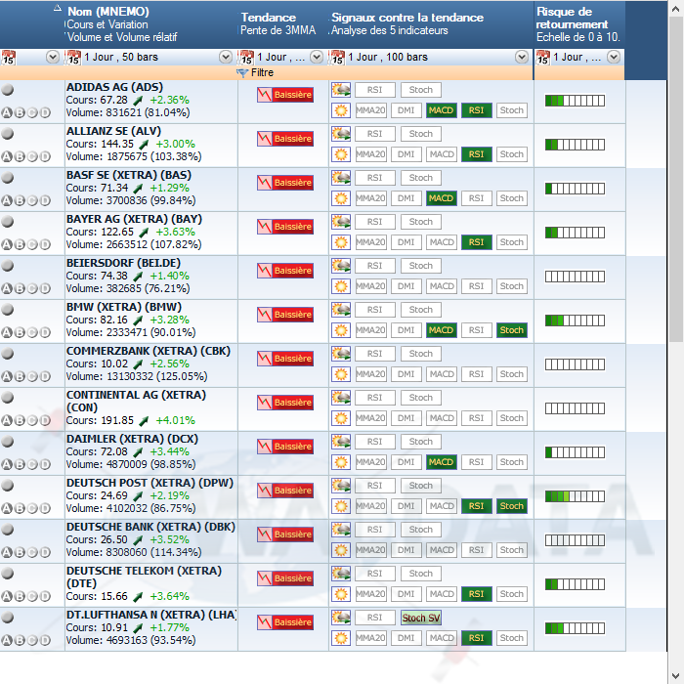This screenshot has height=684, width=684.
Task: Click the cloudy weather icon in ADIDAS AG row
Action: coord(341,90)
